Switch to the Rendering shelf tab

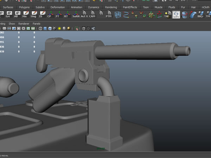[111, 7]
